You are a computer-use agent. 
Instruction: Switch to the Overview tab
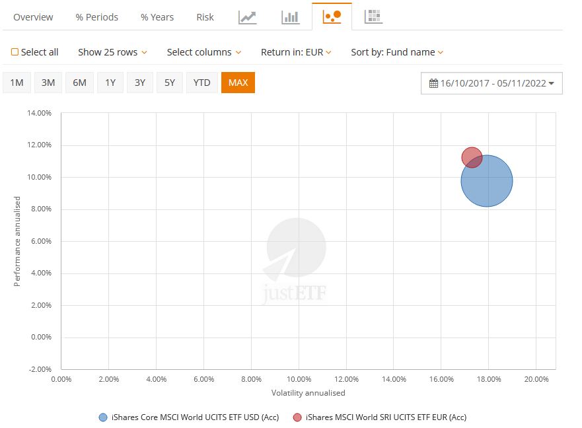click(x=33, y=17)
